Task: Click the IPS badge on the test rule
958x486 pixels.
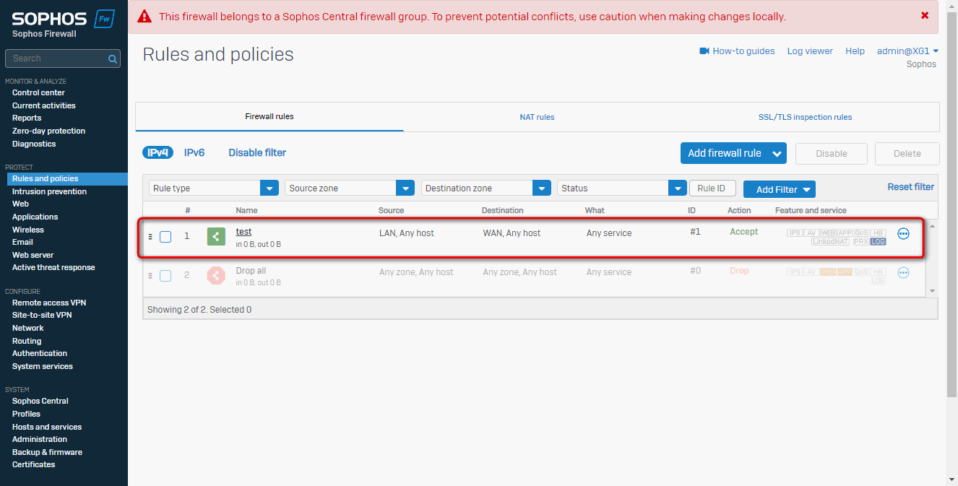Action: [795, 233]
